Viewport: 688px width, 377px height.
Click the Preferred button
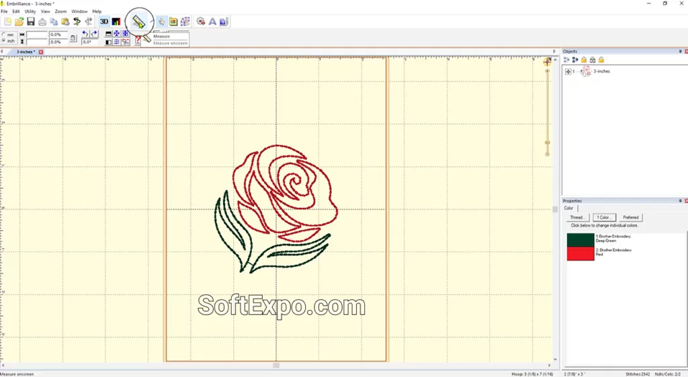630,217
